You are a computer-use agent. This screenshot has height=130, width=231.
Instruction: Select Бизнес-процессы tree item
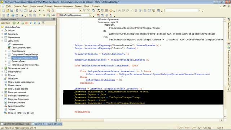(16, 106)
